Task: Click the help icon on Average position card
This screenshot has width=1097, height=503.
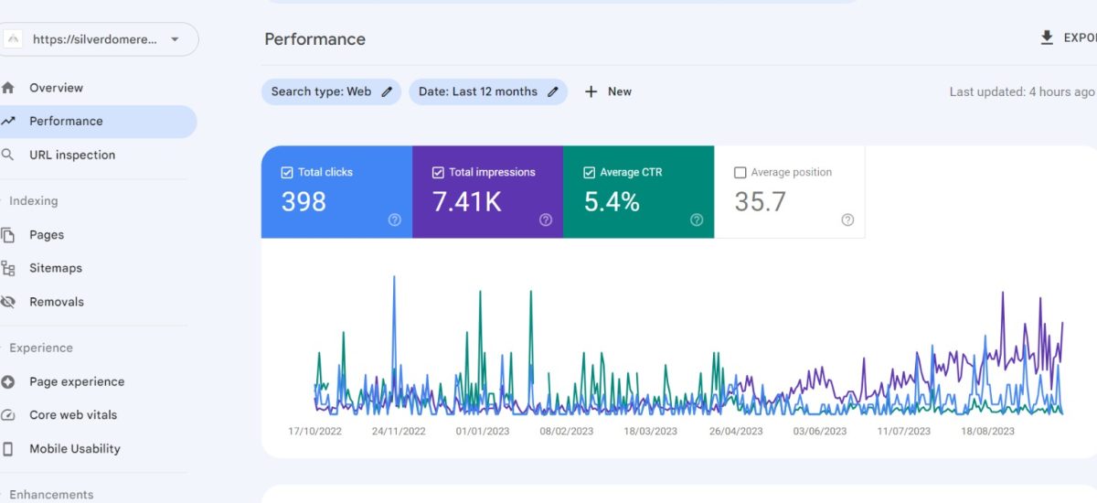Action: click(x=847, y=219)
